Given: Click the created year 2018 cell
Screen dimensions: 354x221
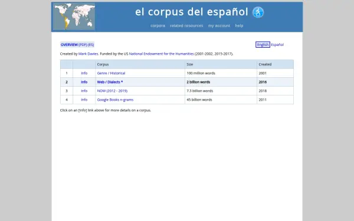Looking at the screenshot, I should coord(275,91).
